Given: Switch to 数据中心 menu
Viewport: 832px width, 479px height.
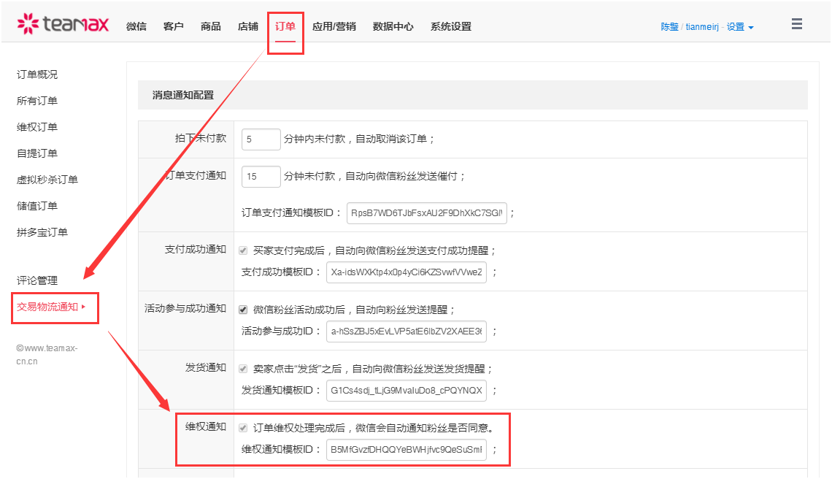Looking at the screenshot, I should tap(393, 26).
